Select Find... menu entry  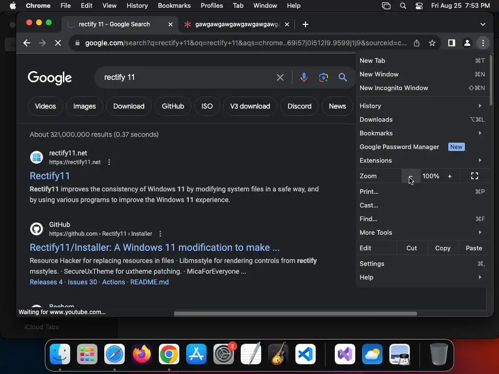pyautogui.click(x=422, y=219)
